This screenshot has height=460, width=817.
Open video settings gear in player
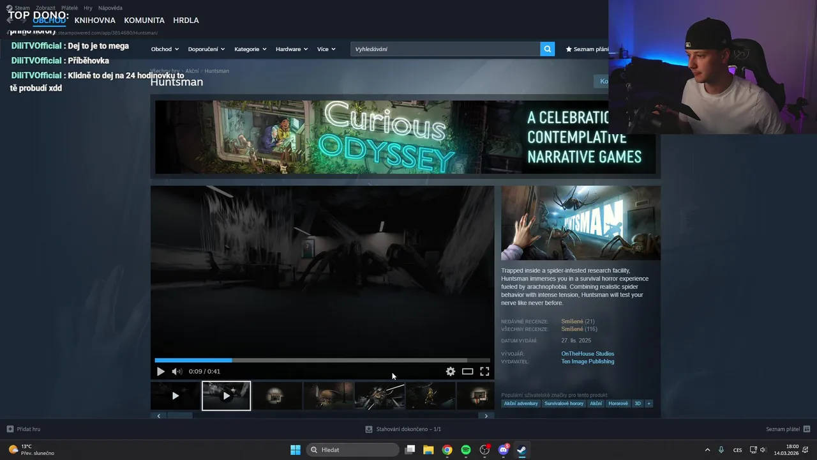pos(451,371)
